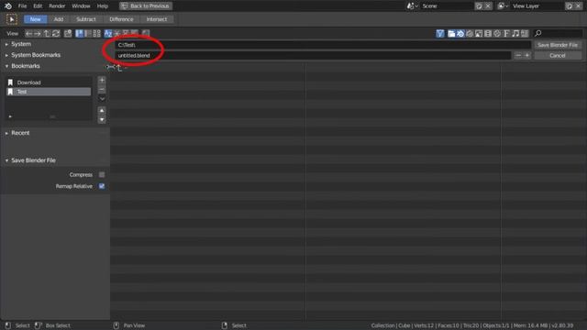
Task: Toggle sound files filter
Action: pos(515,34)
